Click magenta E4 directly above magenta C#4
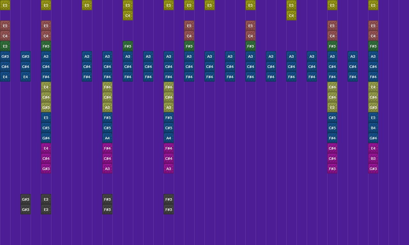 click(46, 148)
